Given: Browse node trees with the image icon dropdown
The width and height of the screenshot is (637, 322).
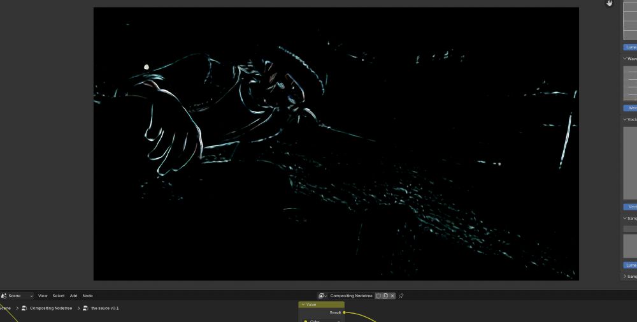Looking at the screenshot, I should (x=322, y=296).
